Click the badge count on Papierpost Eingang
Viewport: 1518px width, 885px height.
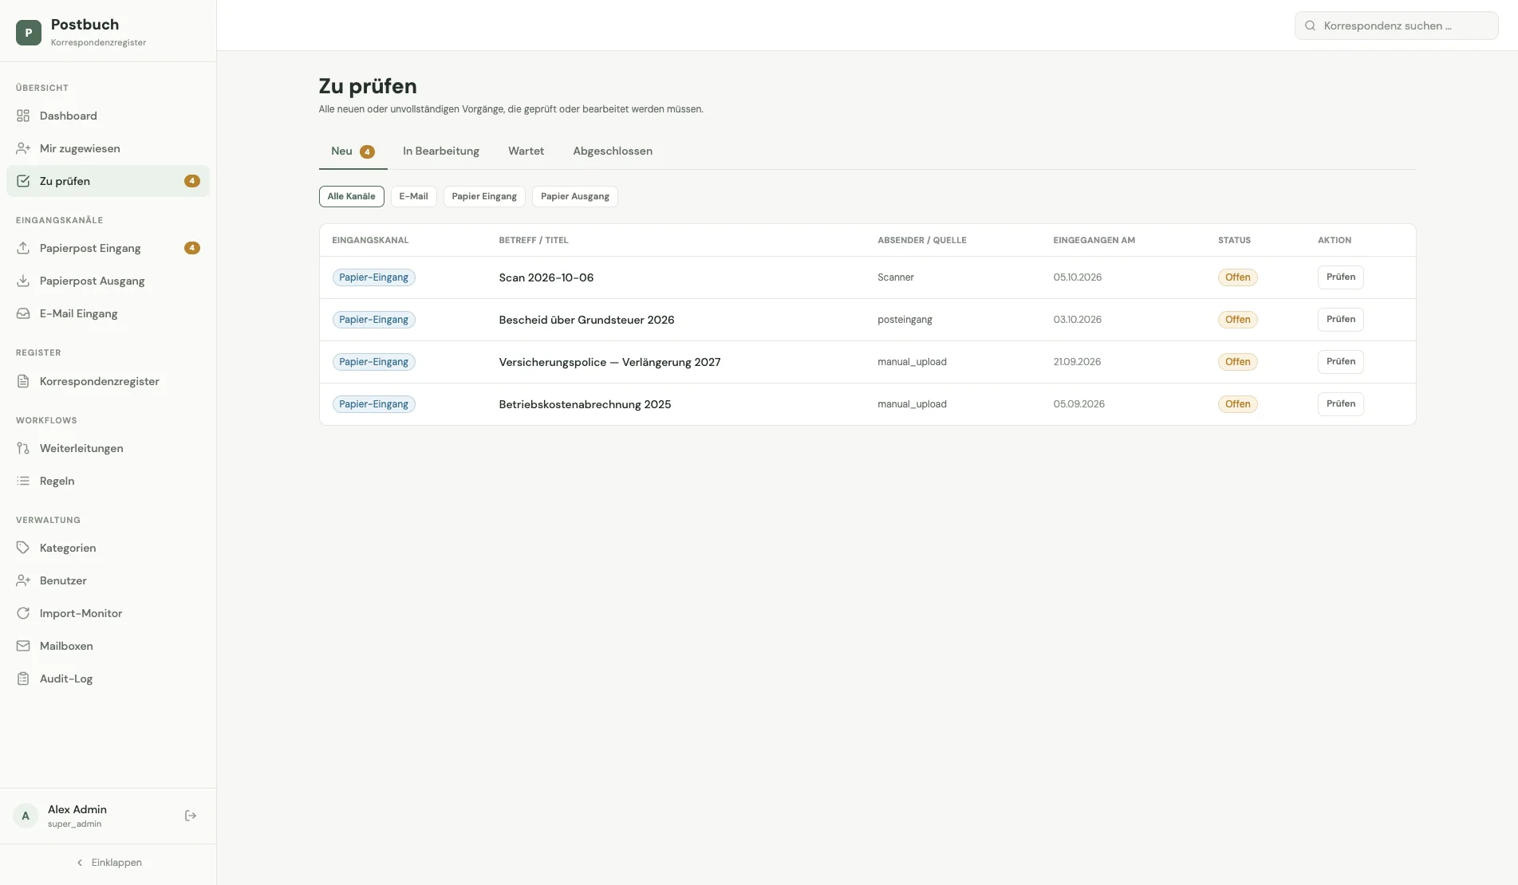pyautogui.click(x=192, y=248)
